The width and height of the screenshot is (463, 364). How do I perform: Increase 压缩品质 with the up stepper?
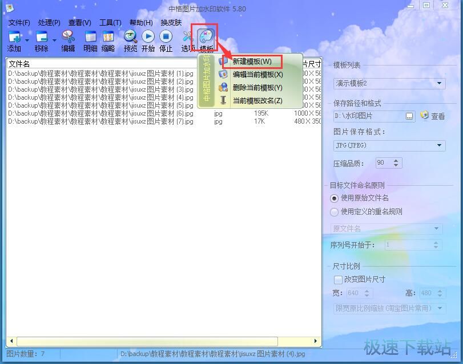pos(396,159)
